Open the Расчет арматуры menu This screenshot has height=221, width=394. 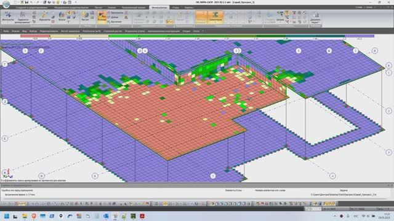click(x=70, y=31)
